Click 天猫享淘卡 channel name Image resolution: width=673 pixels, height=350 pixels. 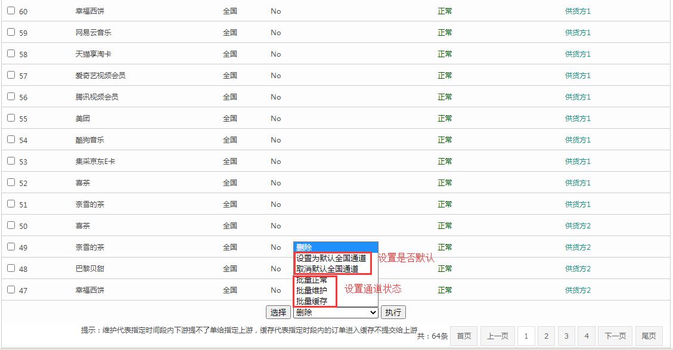pyautogui.click(x=94, y=54)
